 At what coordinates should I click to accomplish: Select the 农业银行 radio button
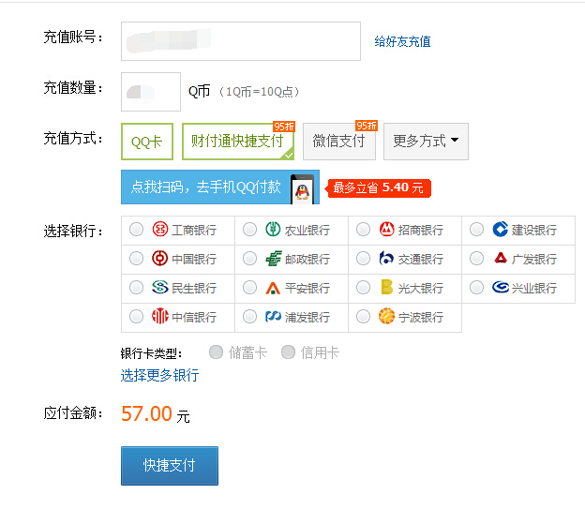coord(249,229)
